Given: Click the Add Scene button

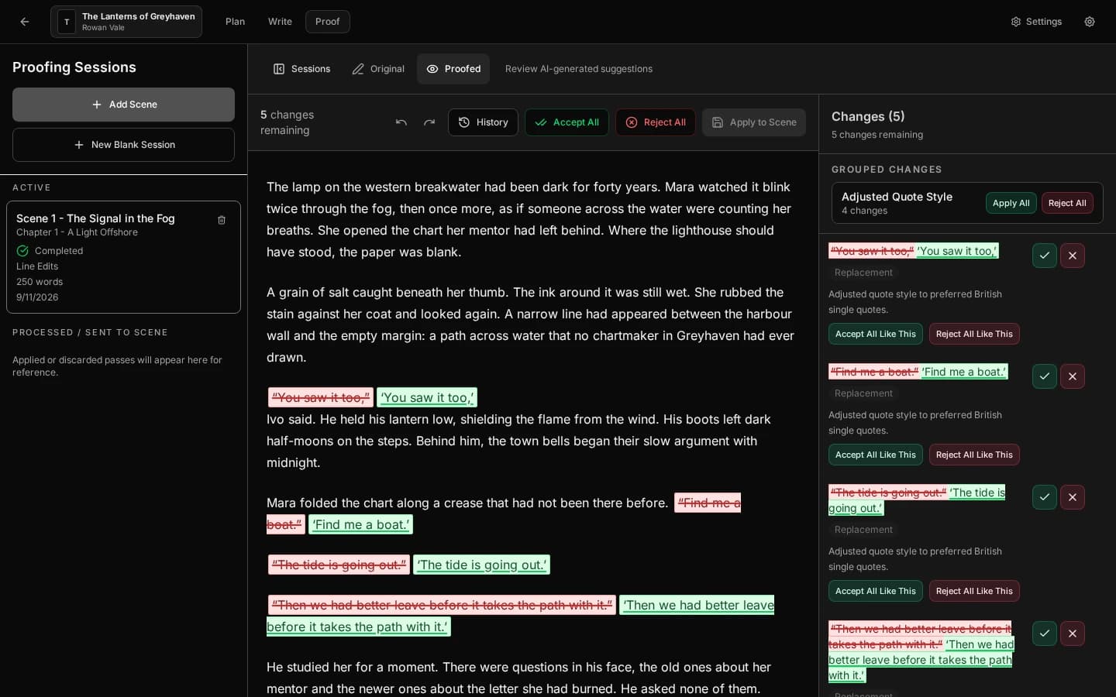Looking at the screenshot, I should [123, 105].
